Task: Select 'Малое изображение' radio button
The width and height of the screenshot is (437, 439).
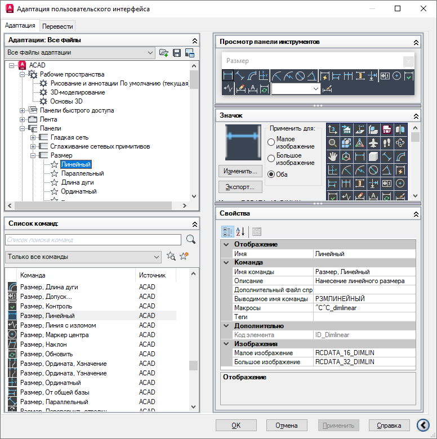Action: tap(271, 142)
